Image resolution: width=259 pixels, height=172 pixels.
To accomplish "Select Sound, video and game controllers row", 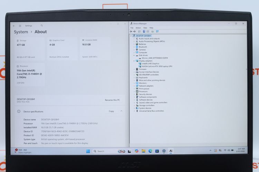I will pos(153,103).
